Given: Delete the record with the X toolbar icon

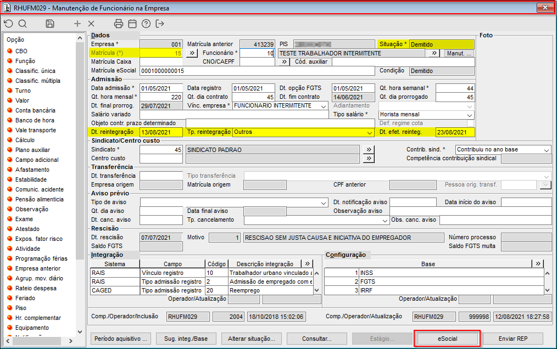Looking at the screenshot, I should click(91, 24).
